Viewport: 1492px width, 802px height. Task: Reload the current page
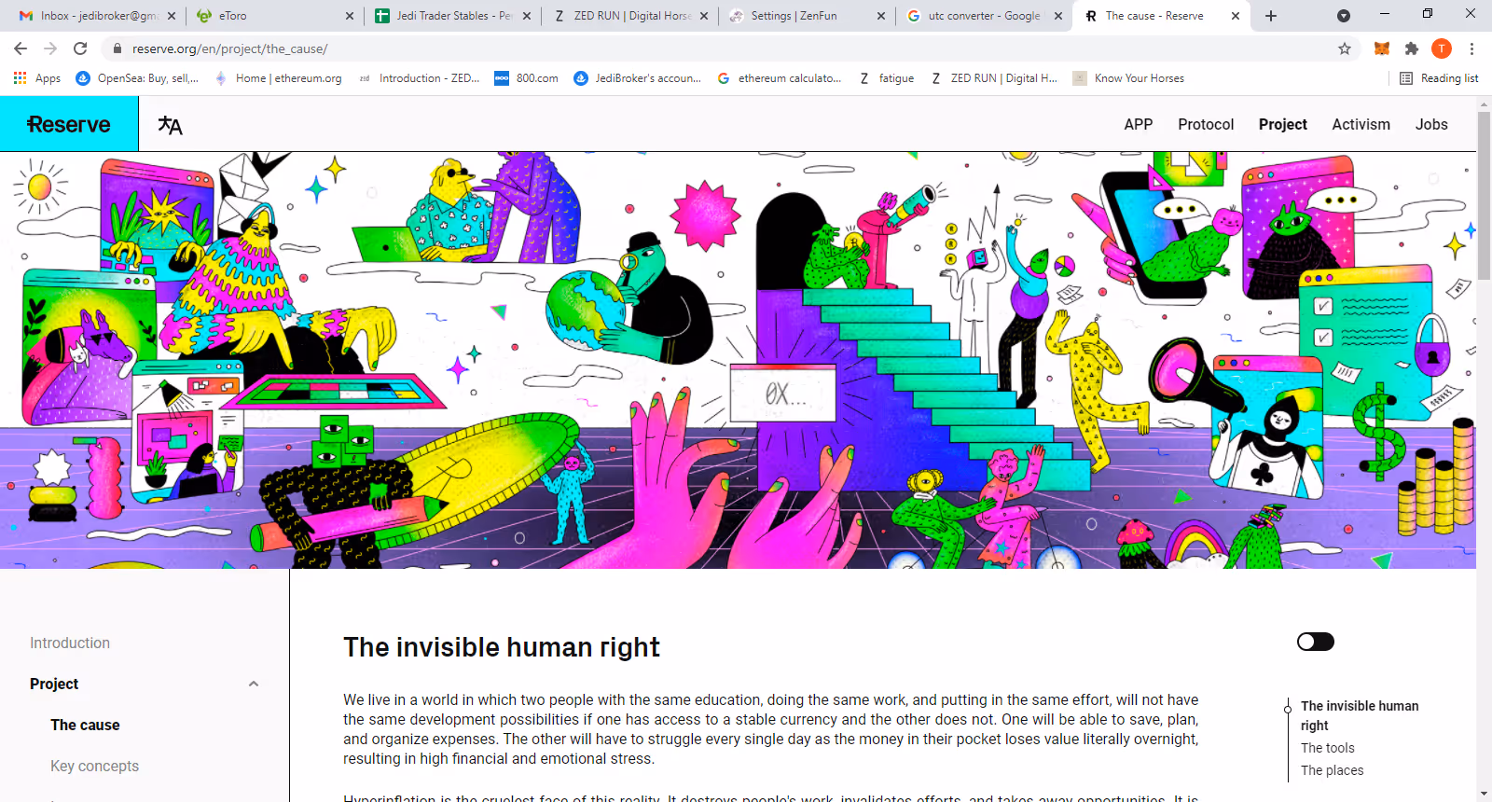[x=80, y=48]
